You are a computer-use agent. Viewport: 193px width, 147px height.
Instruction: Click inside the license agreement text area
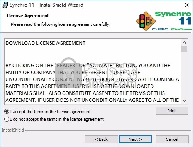click(x=93, y=71)
